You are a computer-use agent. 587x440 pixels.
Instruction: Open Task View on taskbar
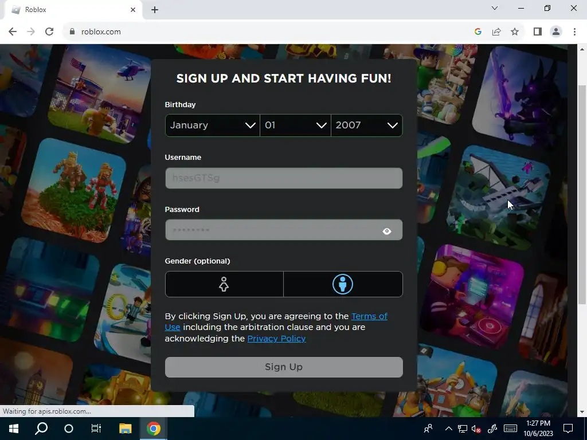(x=96, y=429)
